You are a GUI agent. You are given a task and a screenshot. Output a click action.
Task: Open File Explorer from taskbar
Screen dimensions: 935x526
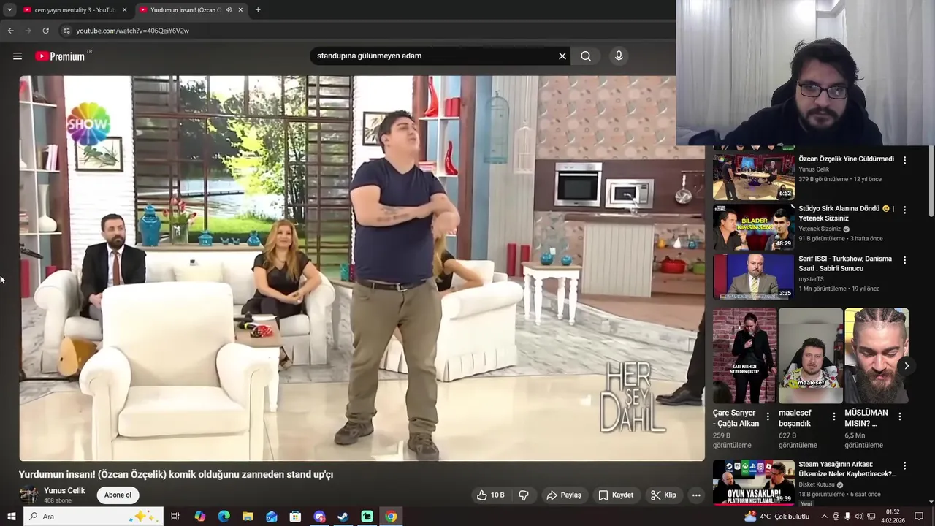click(248, 517)
